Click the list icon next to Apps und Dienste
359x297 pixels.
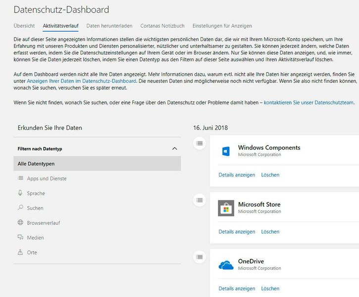(x=21, y=178)
